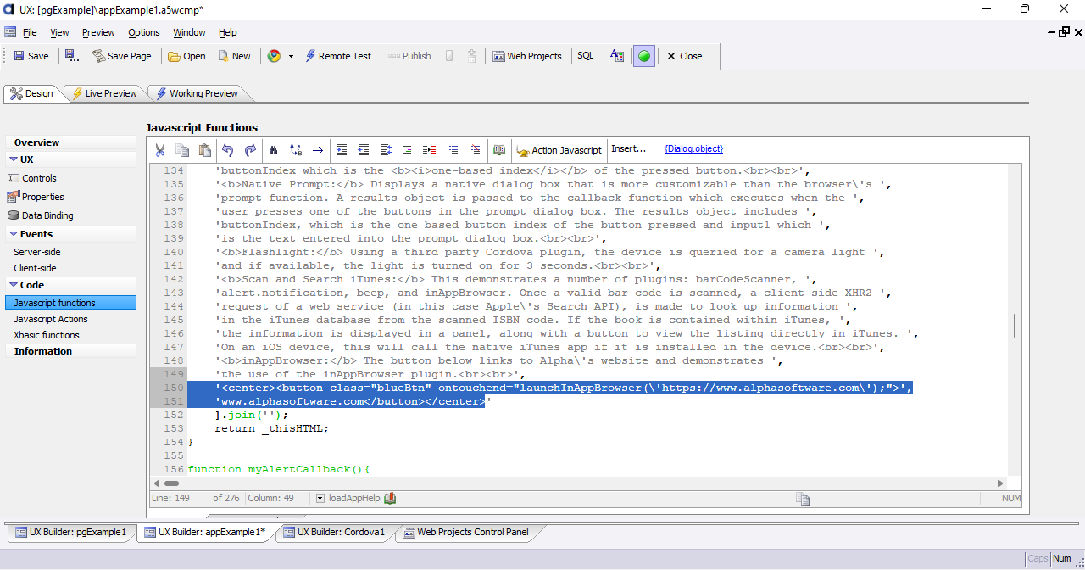Screen dimensions: 1085x570
Task: Click the document copy icon in status bar
Action: [x=803, y=499]
